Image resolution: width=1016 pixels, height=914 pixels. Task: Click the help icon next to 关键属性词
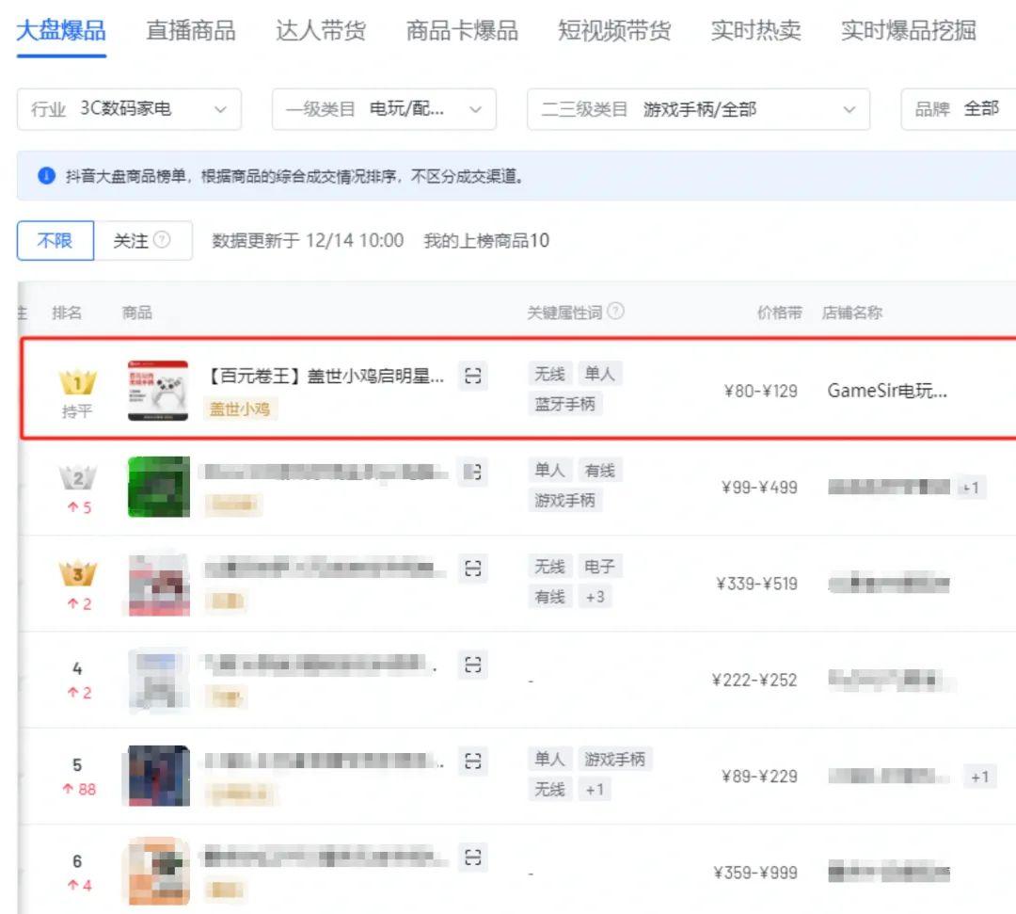(x=616, y=312)
